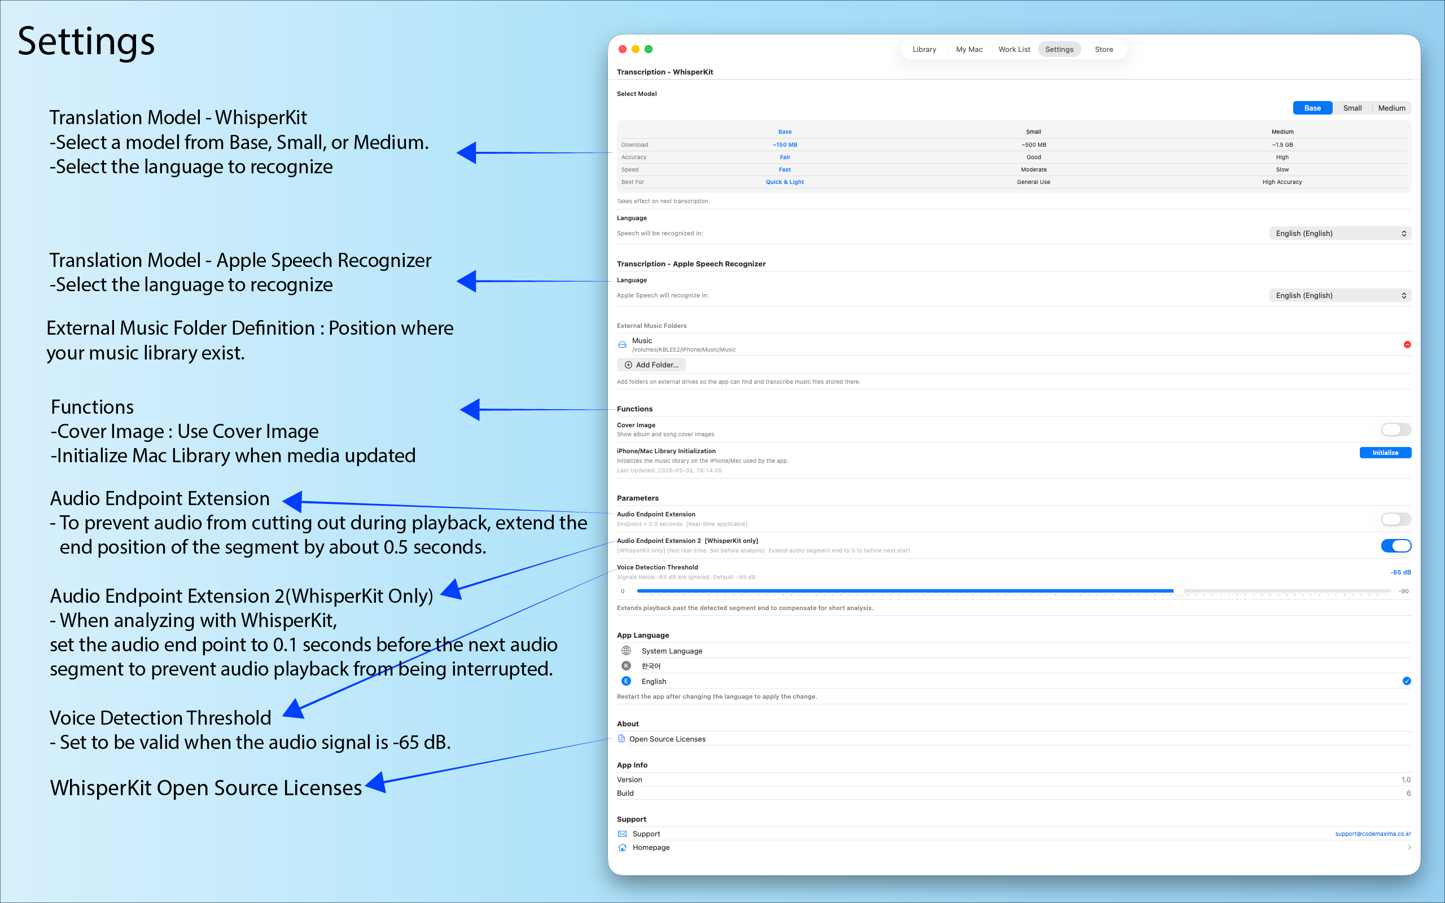Click the Korean K language icon
The height and width of the screenshot is (903, 1445).
coord(626,666)
